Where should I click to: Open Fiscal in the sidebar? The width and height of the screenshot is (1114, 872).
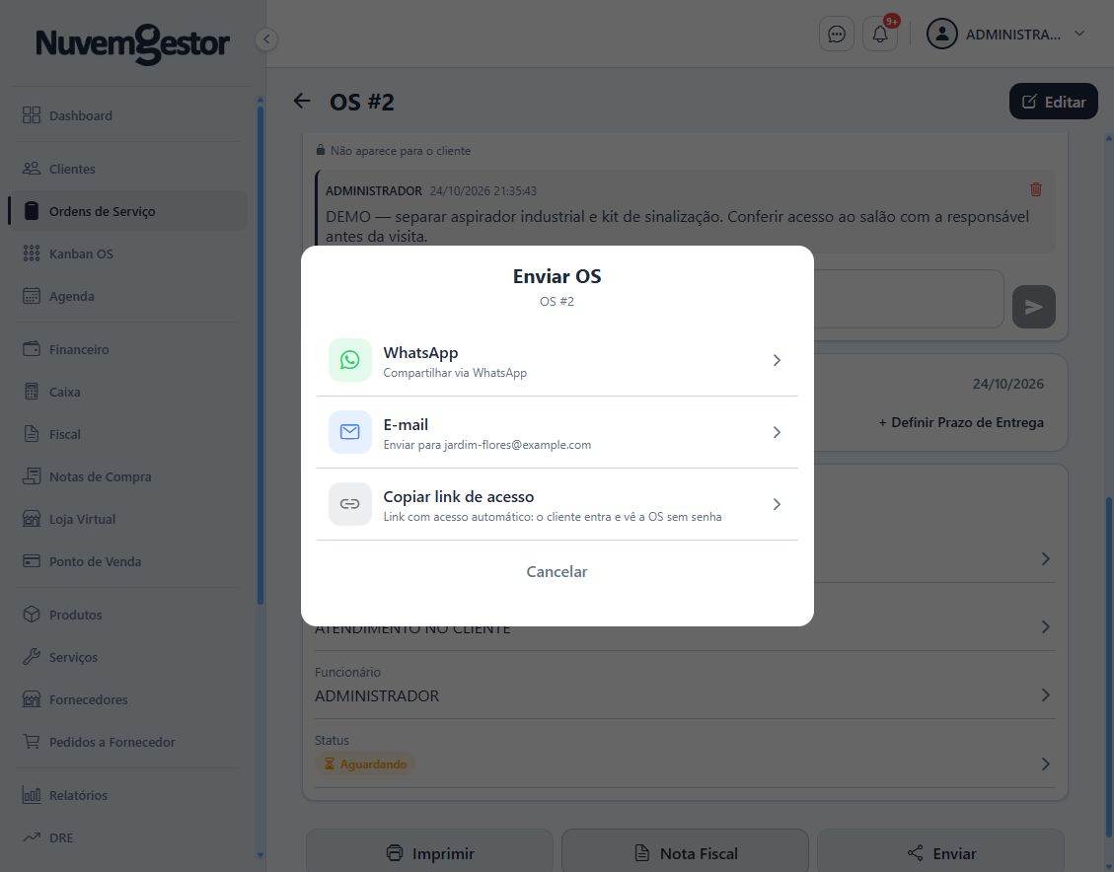click(x=128, y=435)
